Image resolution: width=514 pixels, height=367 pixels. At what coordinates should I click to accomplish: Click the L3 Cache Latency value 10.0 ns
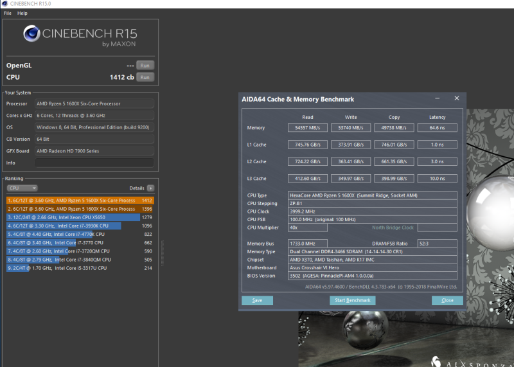pyautogui.click(x=438, y=179)
